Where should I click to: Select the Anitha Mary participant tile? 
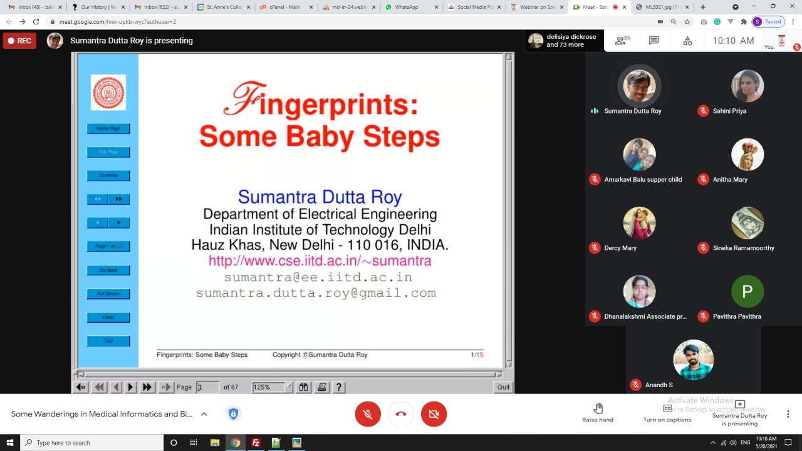[x=747, y=155]
